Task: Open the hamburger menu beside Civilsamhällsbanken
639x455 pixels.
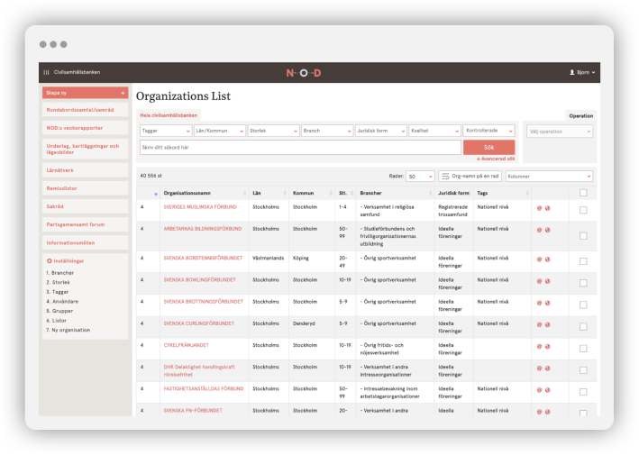Action: click(x=47, y=72)
